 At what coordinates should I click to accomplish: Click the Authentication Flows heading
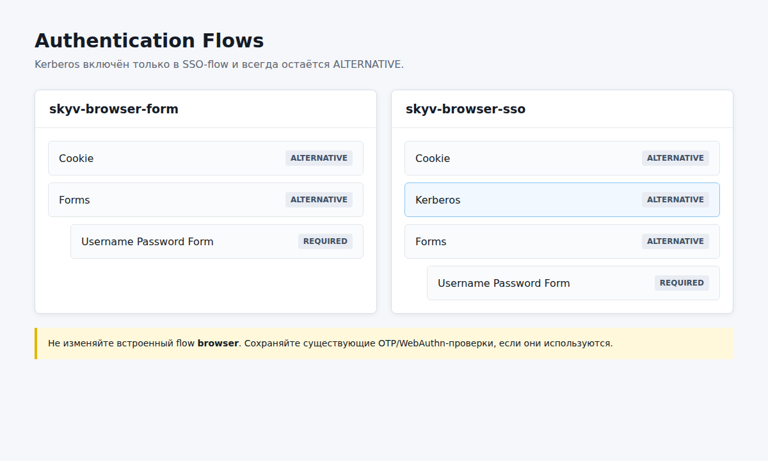149,40
